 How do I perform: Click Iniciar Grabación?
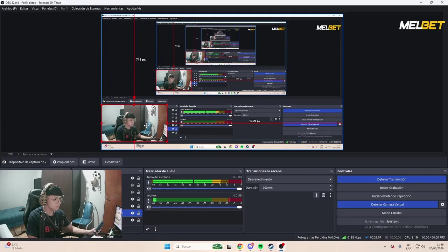[392, 188]
